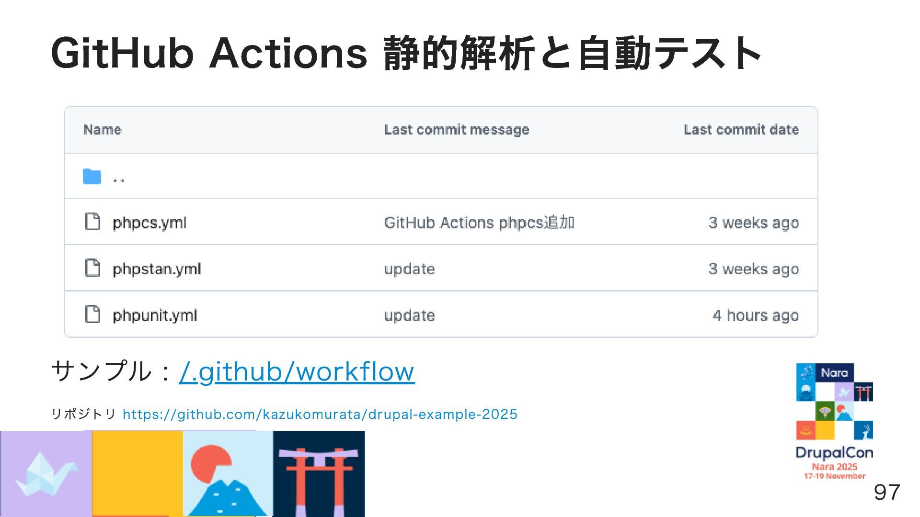Navigate to parent directory via two dots

click(x=118, y=179)
